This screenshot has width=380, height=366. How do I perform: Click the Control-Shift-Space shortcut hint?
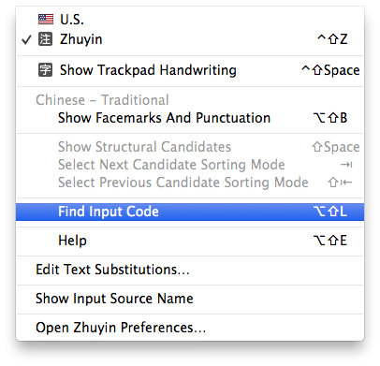(x=330, y=70)
